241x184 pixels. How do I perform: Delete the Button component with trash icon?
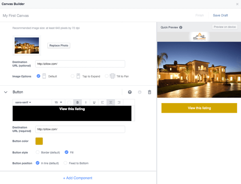tap(149, 92)
